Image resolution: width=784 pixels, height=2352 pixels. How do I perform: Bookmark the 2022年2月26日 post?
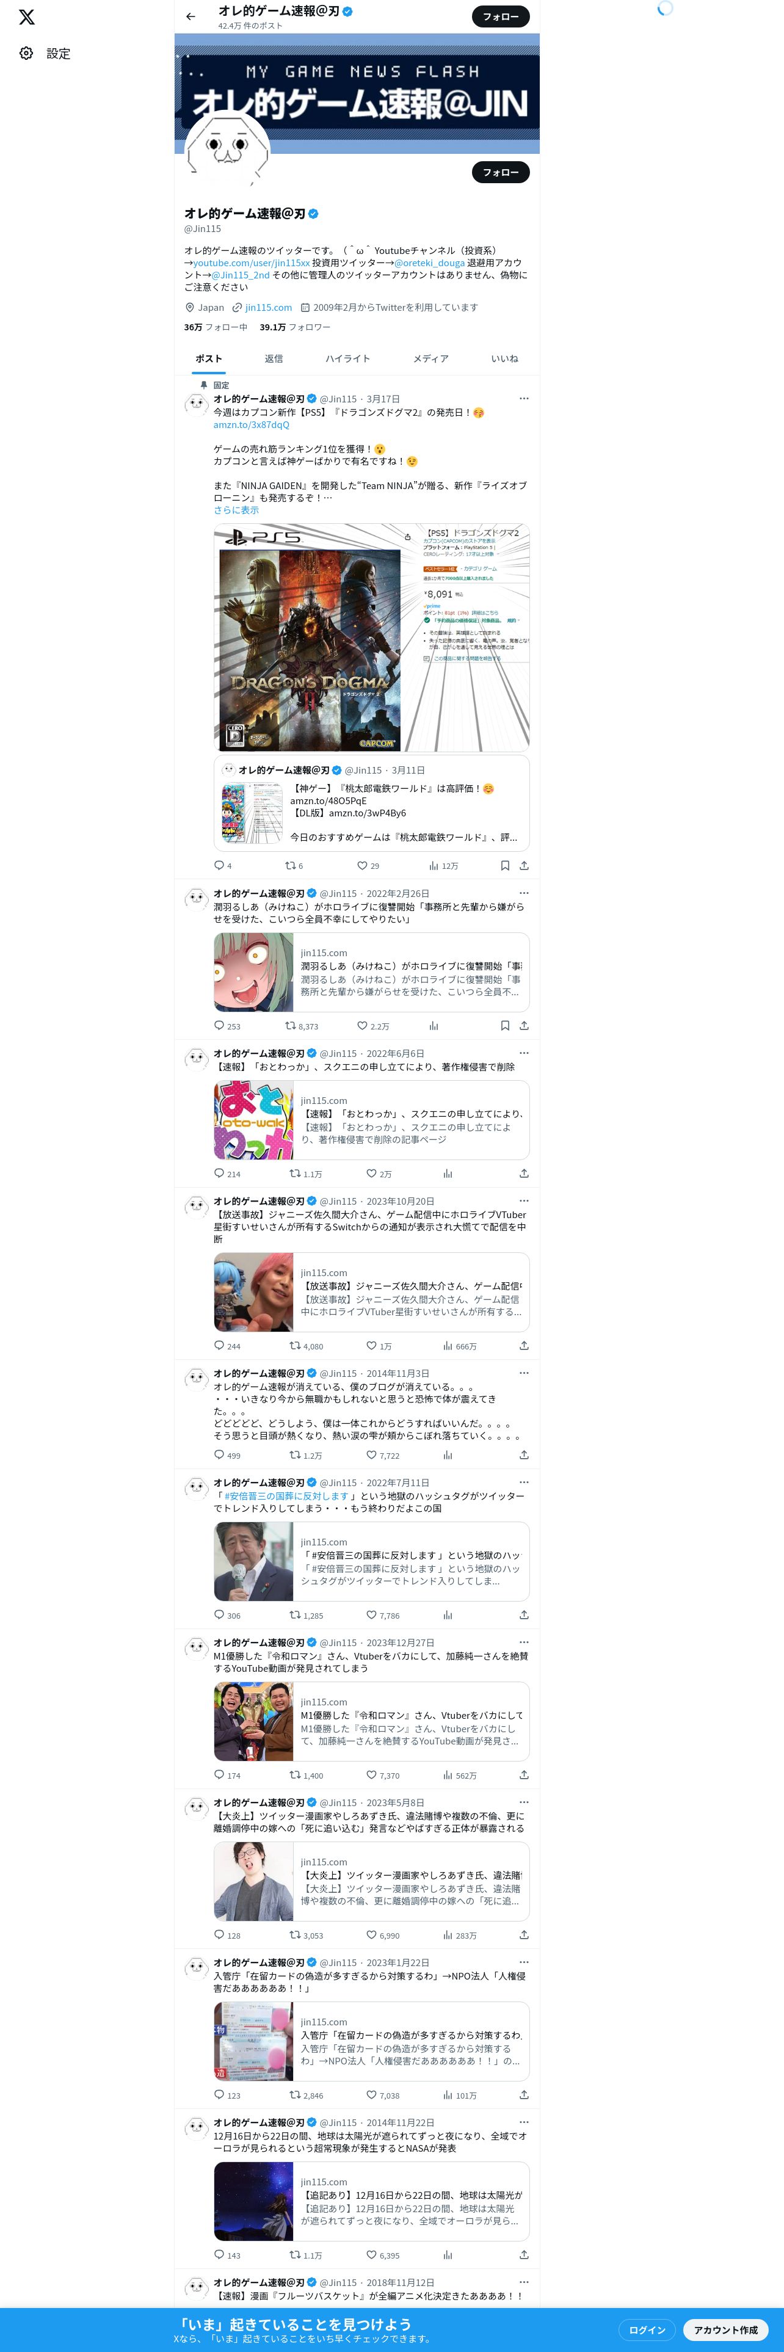coord(505,1025)
